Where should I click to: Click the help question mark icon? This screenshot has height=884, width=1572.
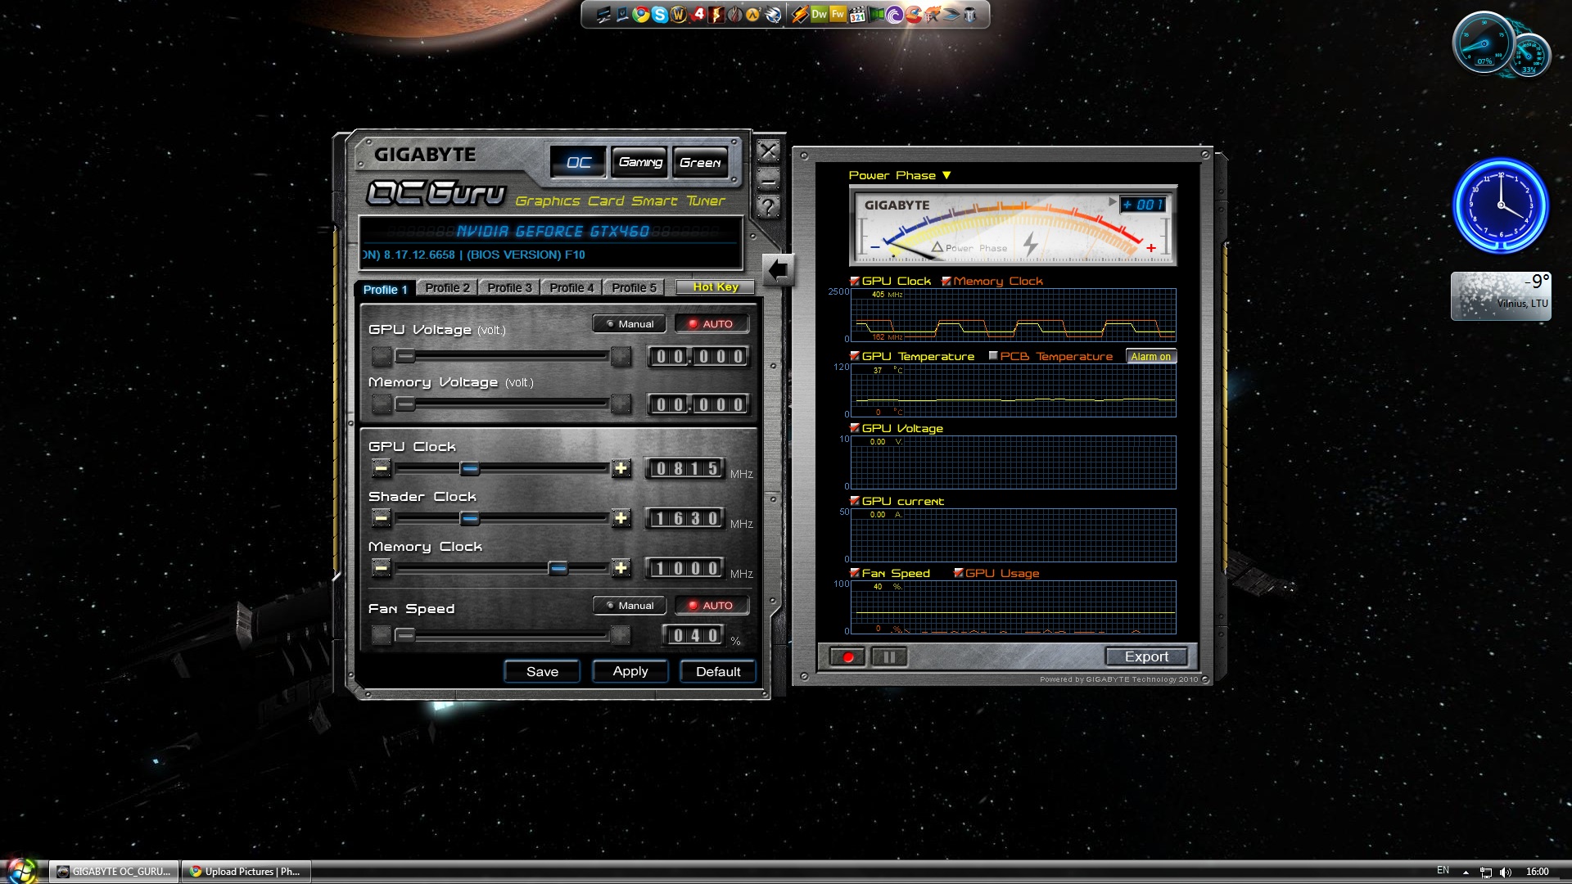tap(768, 206)
